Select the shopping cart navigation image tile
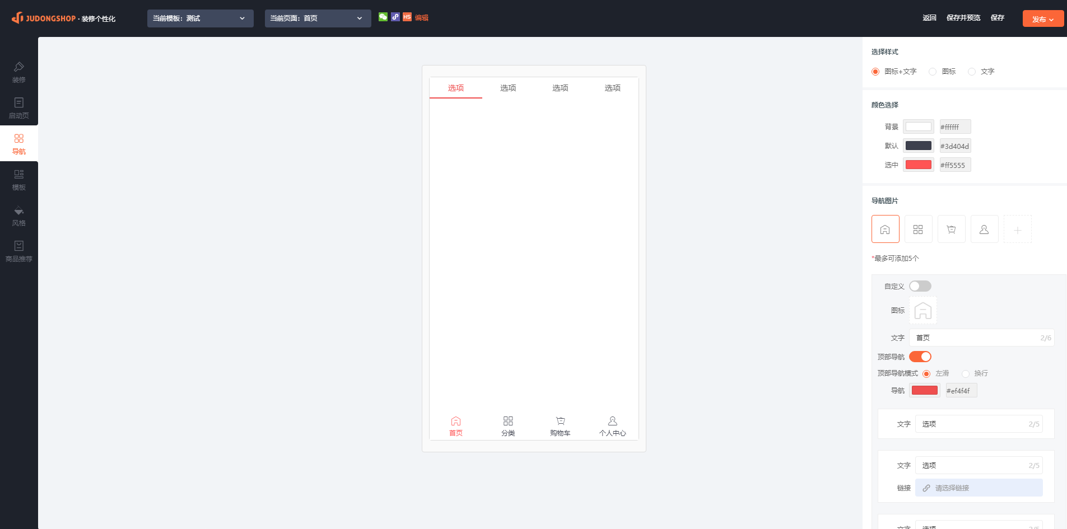The width and height of the screenshot is (1067, 529). (x=952, y=229)
